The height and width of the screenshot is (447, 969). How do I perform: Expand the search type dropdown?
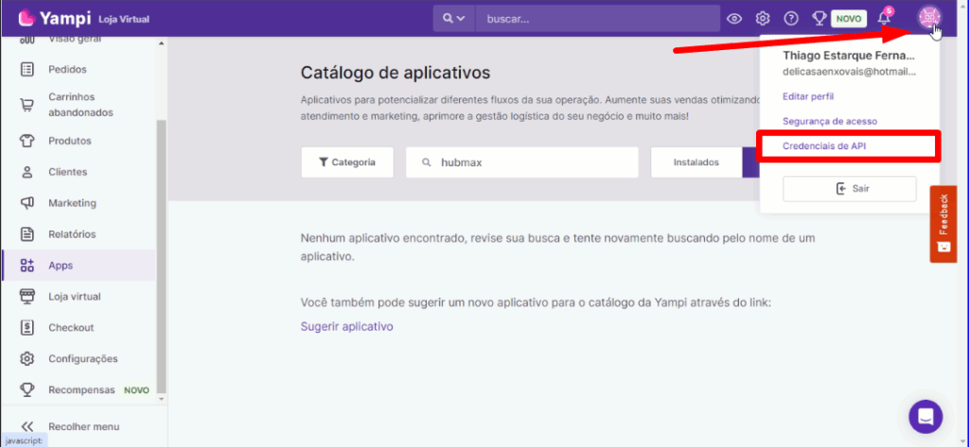click(454, 18)
